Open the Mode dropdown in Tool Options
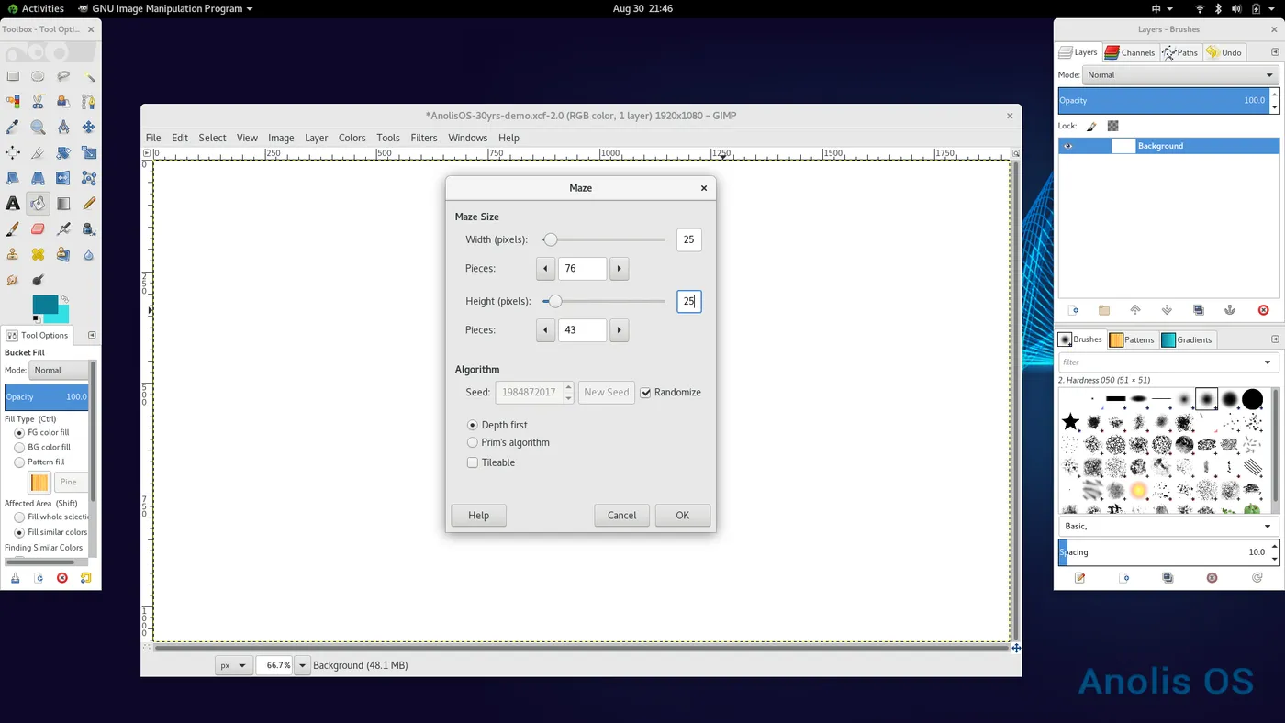The image size is (1285, 723). coord(60,370)
